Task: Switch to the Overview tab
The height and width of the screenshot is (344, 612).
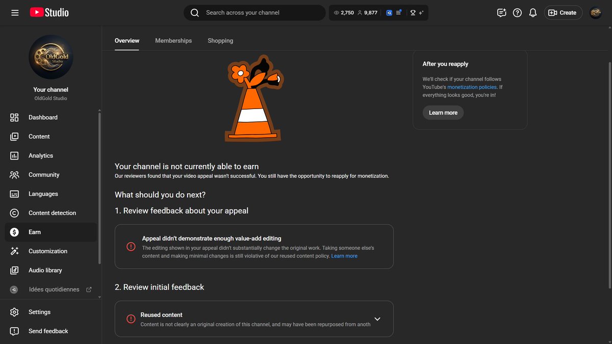Action: pos(127,41)
